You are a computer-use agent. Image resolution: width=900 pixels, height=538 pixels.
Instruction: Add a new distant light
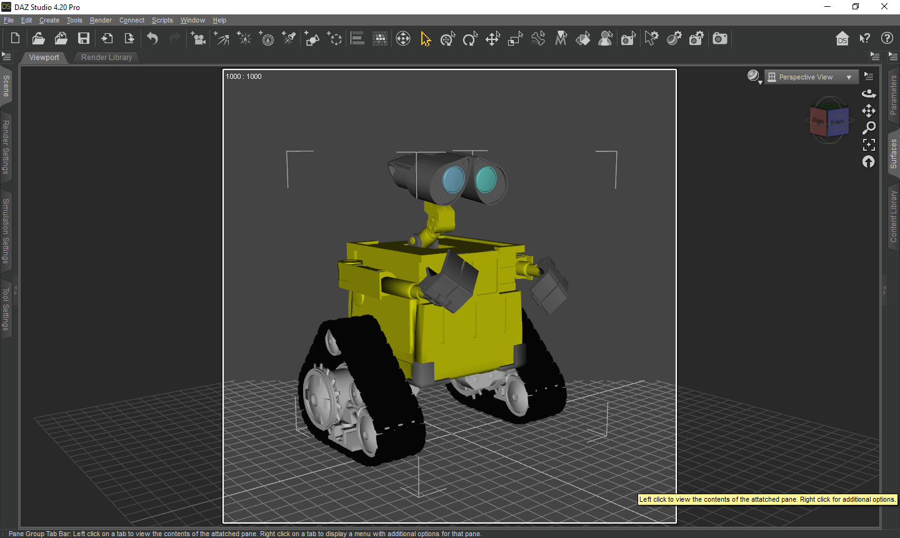coord(221,39)
